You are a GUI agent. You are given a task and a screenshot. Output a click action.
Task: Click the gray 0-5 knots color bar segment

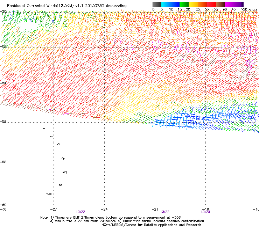(157, 4)
